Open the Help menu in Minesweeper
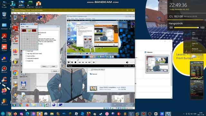Screen dimensions: 206x116 pyautogui.click(x=27, y=26)
